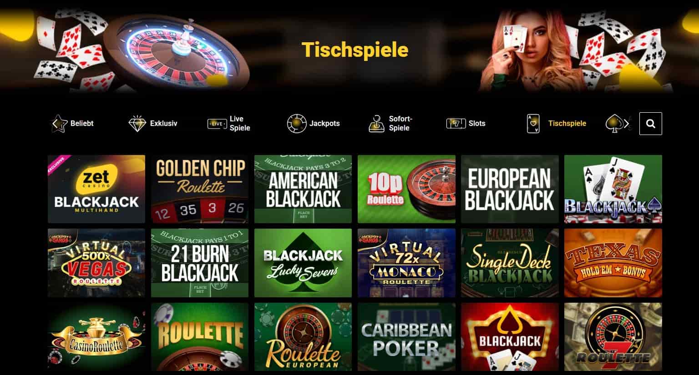699x375 pixels.
Task: Click the search magnifier icon
Action: (x=651, y=124)
